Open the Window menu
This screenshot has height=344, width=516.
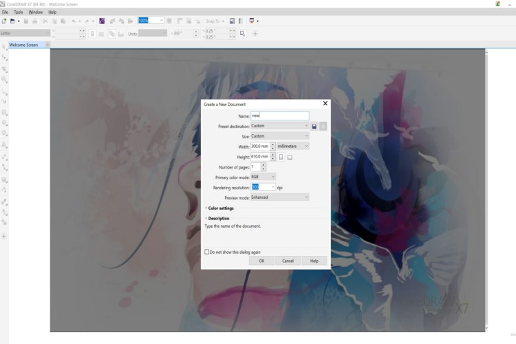pyautogui.click(x=36, y=12)
